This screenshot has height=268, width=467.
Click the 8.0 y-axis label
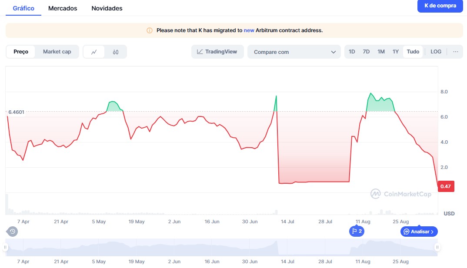pos(444,92)
